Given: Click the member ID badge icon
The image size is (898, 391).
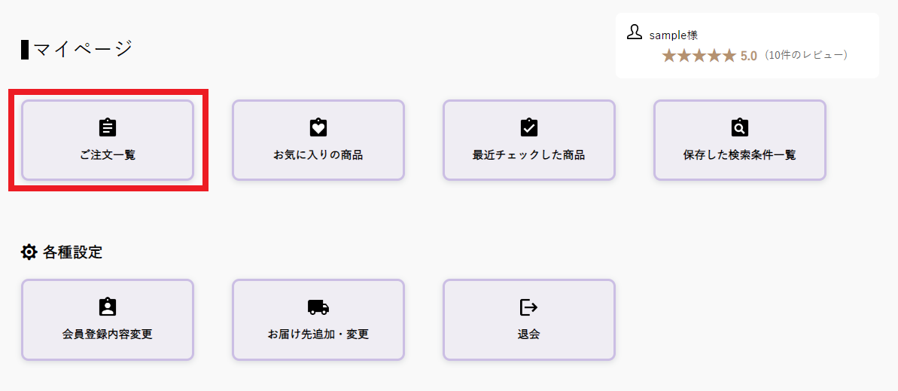Looking at the screenshot, I should (x=108, y=307).
